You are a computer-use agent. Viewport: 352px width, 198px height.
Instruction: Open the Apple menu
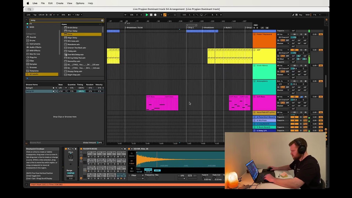[28, 3]
